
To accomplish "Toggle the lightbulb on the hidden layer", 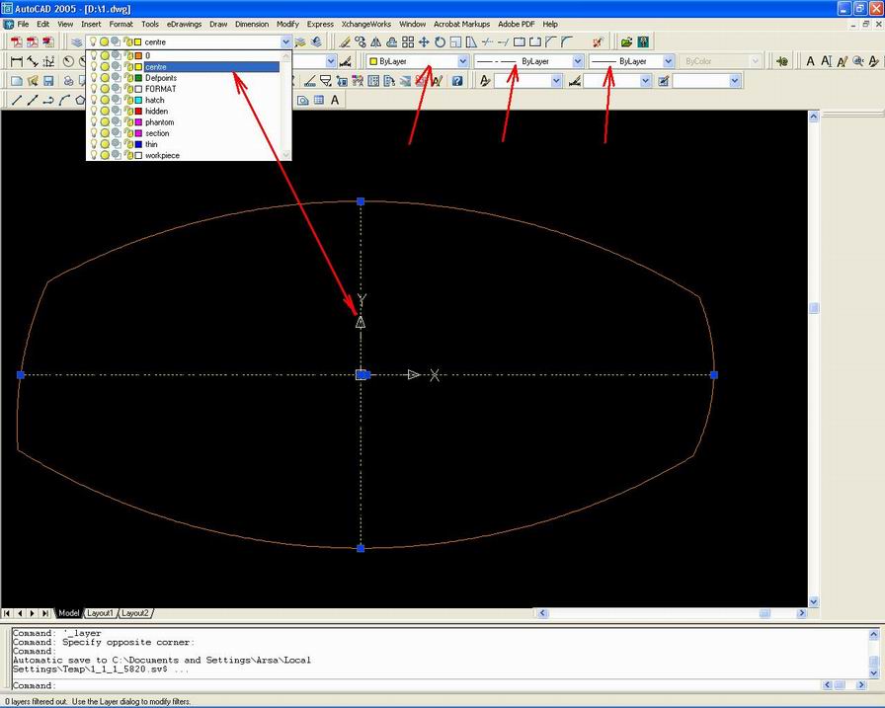I will pos(95,112).
